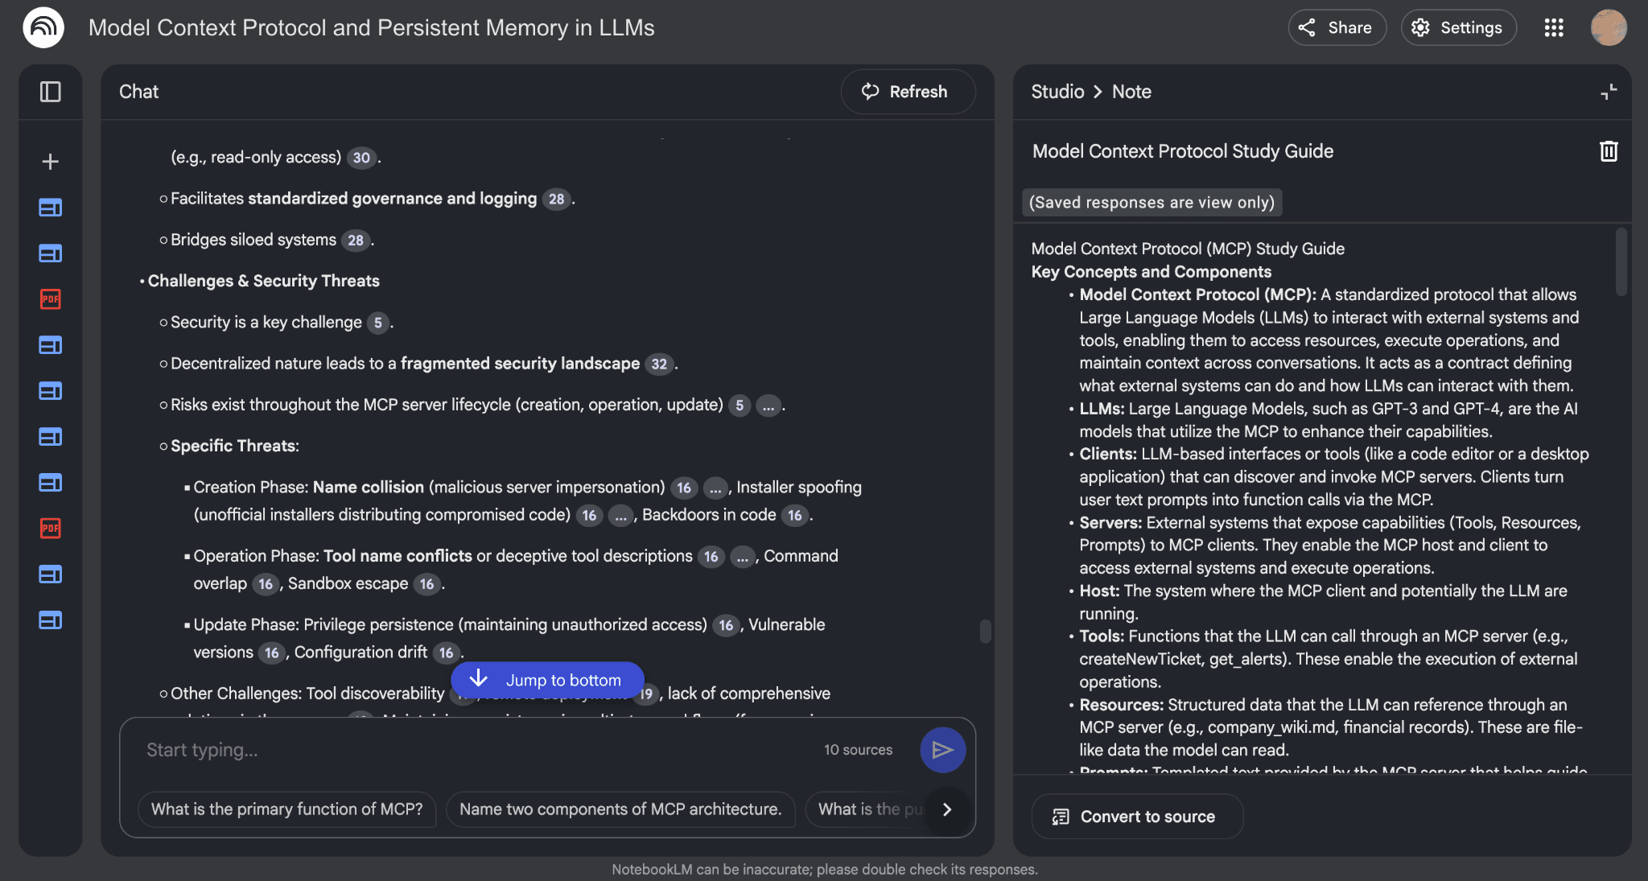Open the second PDF source in the sidebar
This screenshot has height=881, width=1648.
(x=50, y=529)
